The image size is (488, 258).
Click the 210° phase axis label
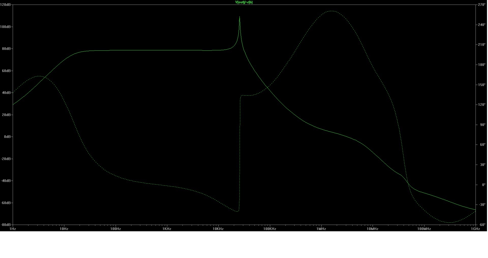coord(482,45)
